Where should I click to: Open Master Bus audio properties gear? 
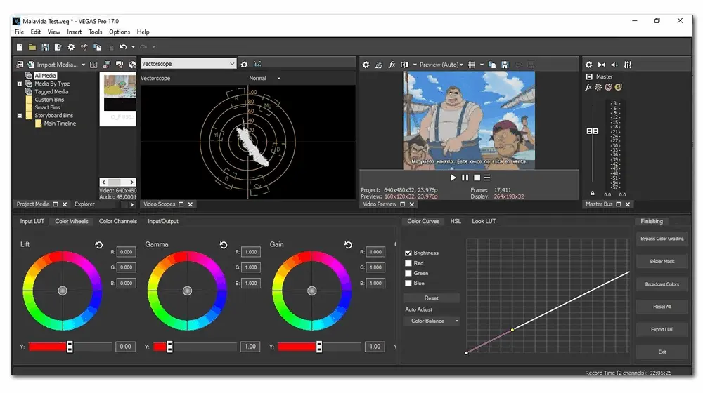(x=588, y=65)
